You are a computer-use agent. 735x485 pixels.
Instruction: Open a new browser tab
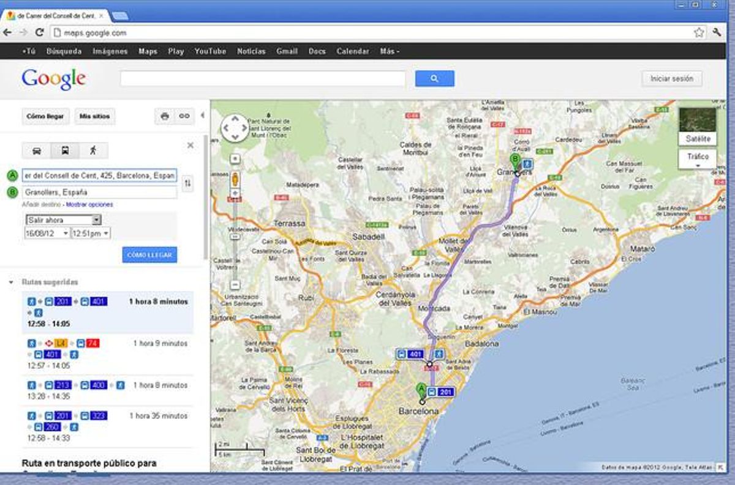click(x=120, y=15)
